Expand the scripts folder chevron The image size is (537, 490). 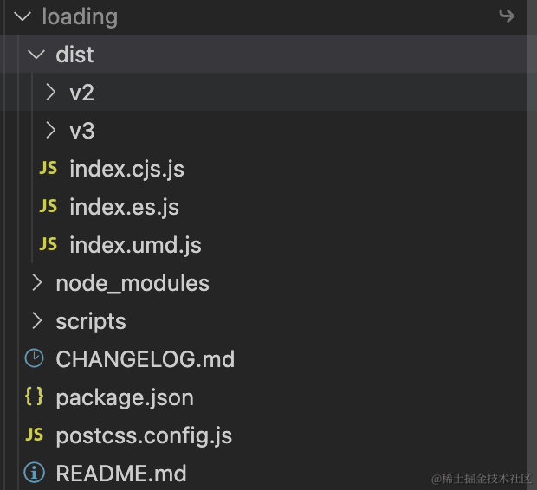[36, 321]
